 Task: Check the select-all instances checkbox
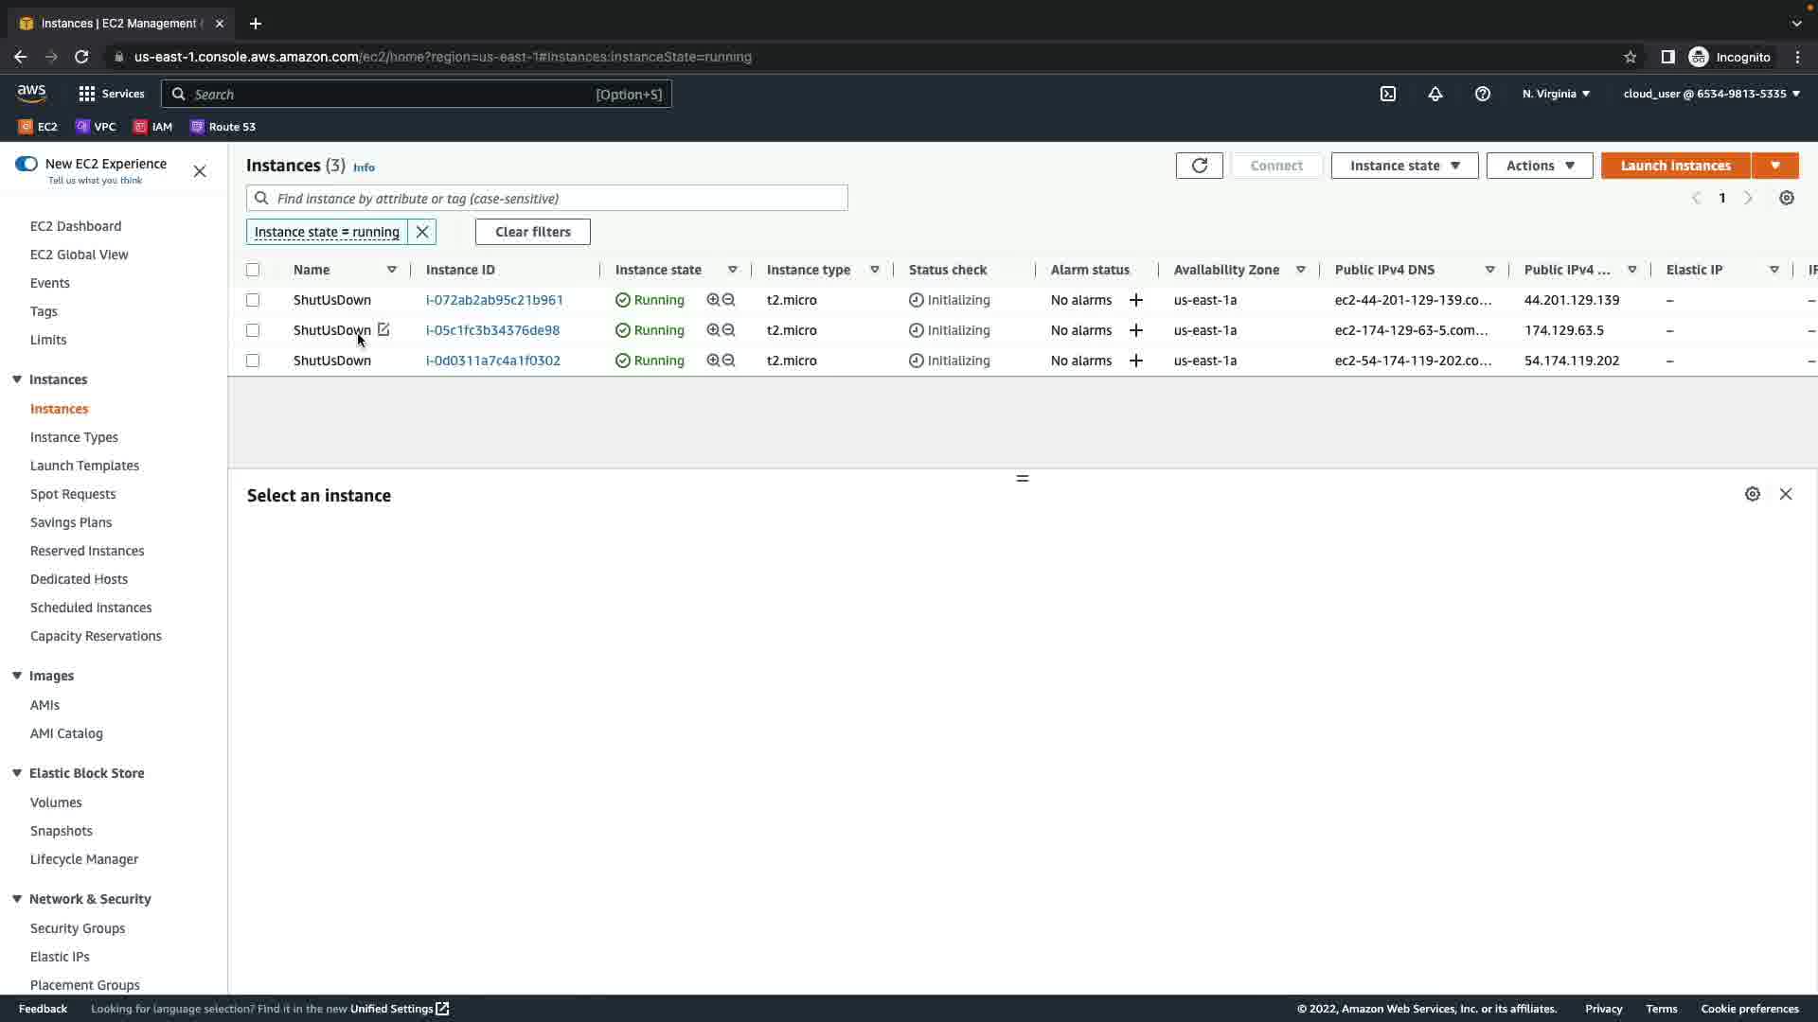coord(253,270)
